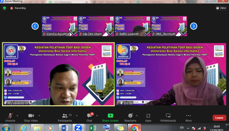
Task: Expand arrow next to Reactions
Action: click(x=136, y=116)
